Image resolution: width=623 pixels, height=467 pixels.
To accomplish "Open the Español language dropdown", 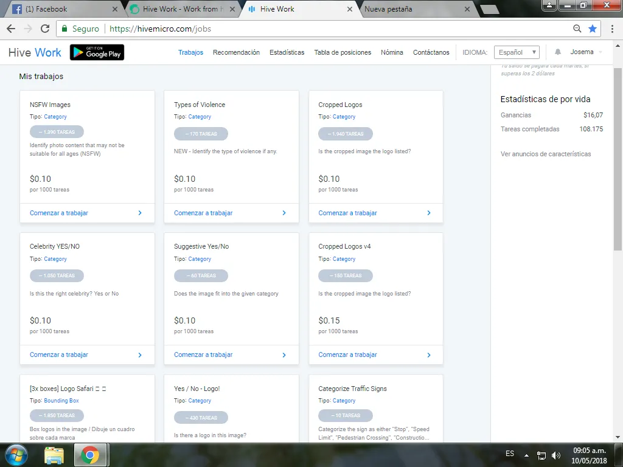I will (x=517, y=52).
